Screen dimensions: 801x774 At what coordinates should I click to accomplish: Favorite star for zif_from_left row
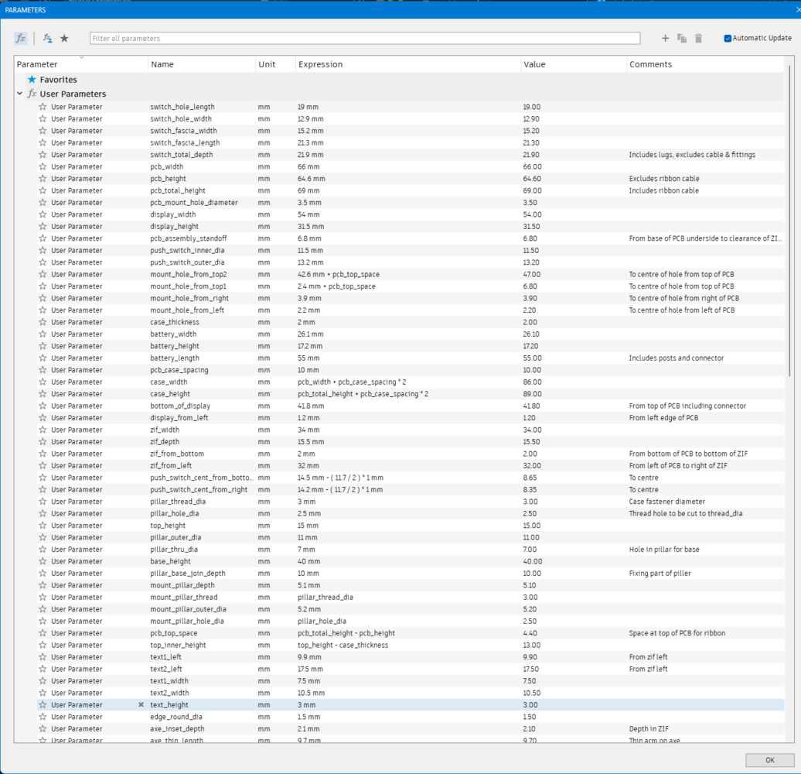[43, 466]
